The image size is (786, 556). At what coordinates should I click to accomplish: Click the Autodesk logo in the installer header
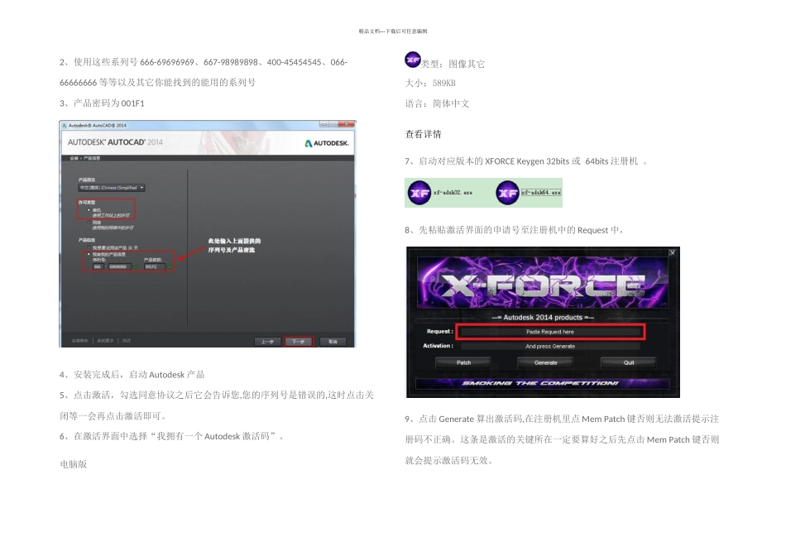326,143
